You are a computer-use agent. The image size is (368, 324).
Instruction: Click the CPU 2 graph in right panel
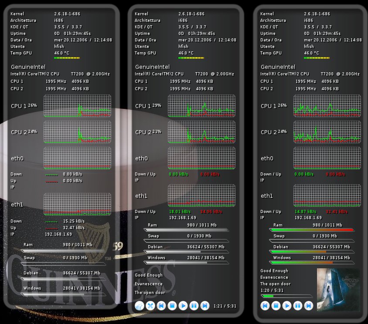(327, 132)
